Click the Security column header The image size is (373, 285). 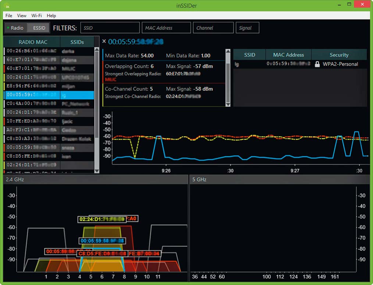pyautogui.click(x=339, y=55)
